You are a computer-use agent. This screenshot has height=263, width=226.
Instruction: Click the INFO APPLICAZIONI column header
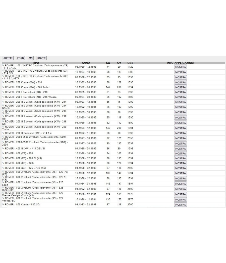pyautogui.click(x=181, y=63)
